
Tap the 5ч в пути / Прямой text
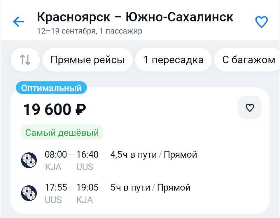click(150, 187)
